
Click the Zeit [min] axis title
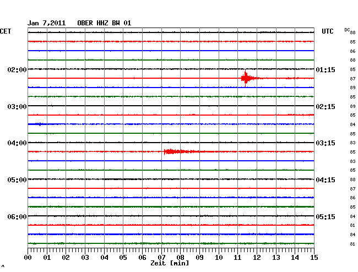point(170,263)
